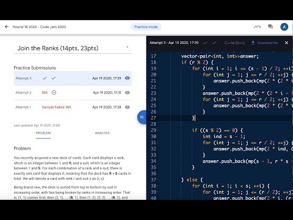This screenshot has width=293, height=220.
Task: Click the Last updated Apr 19 2020 text
Action: (37, 125)
